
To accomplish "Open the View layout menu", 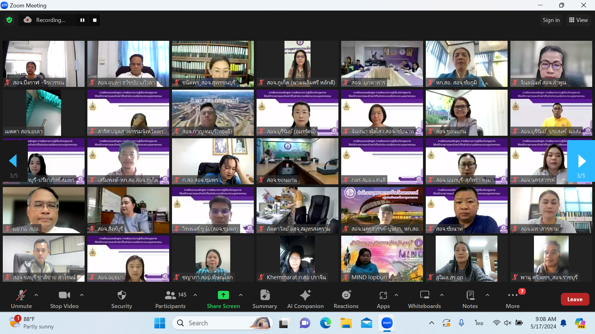I will (578, 20).
